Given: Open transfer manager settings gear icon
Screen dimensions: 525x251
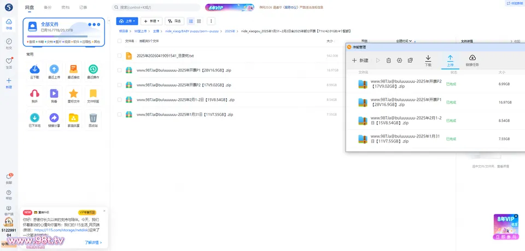Looking at the screenshot, I should (x=399, y=61).
